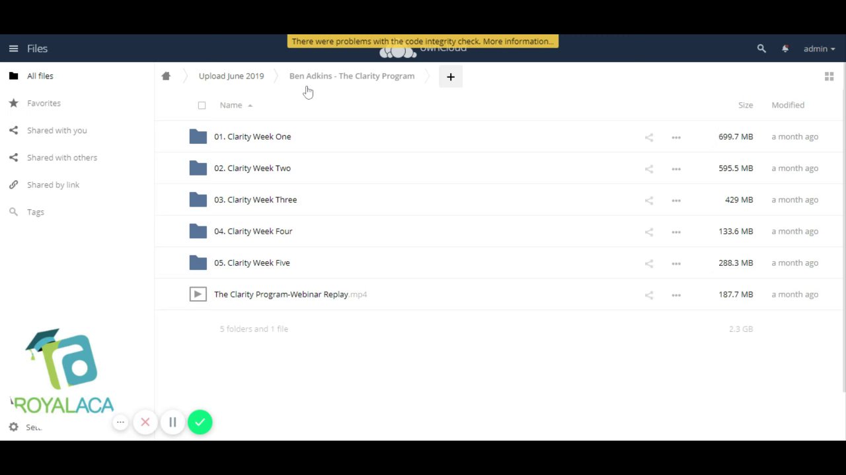Open folder 05. Clarity Week Five
The width and height of the screenshot is (846, 475).
[252, 263]
